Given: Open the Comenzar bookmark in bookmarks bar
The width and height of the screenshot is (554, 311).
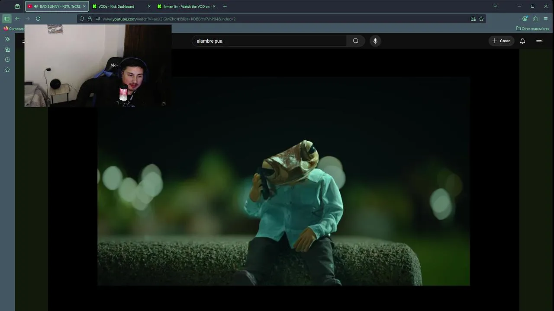Looking at the screenshot, I should pyautogui.click(x=14, y=29).
